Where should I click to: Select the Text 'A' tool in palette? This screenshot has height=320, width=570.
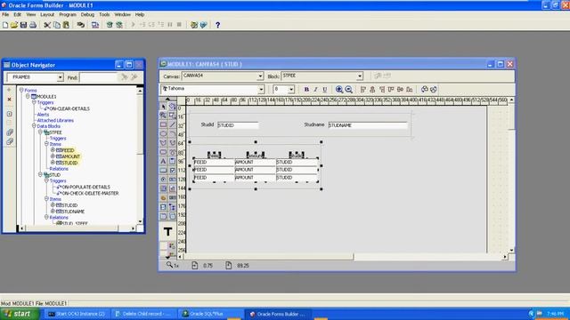coord(163,161)
